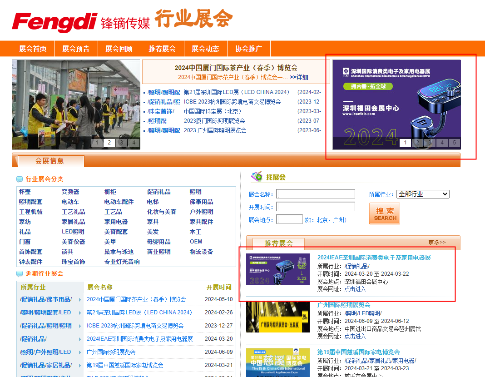Open 2023 广州国际照明展览会 headline link
This screenshot has width=485, height=377.
[x=215, y=130]
